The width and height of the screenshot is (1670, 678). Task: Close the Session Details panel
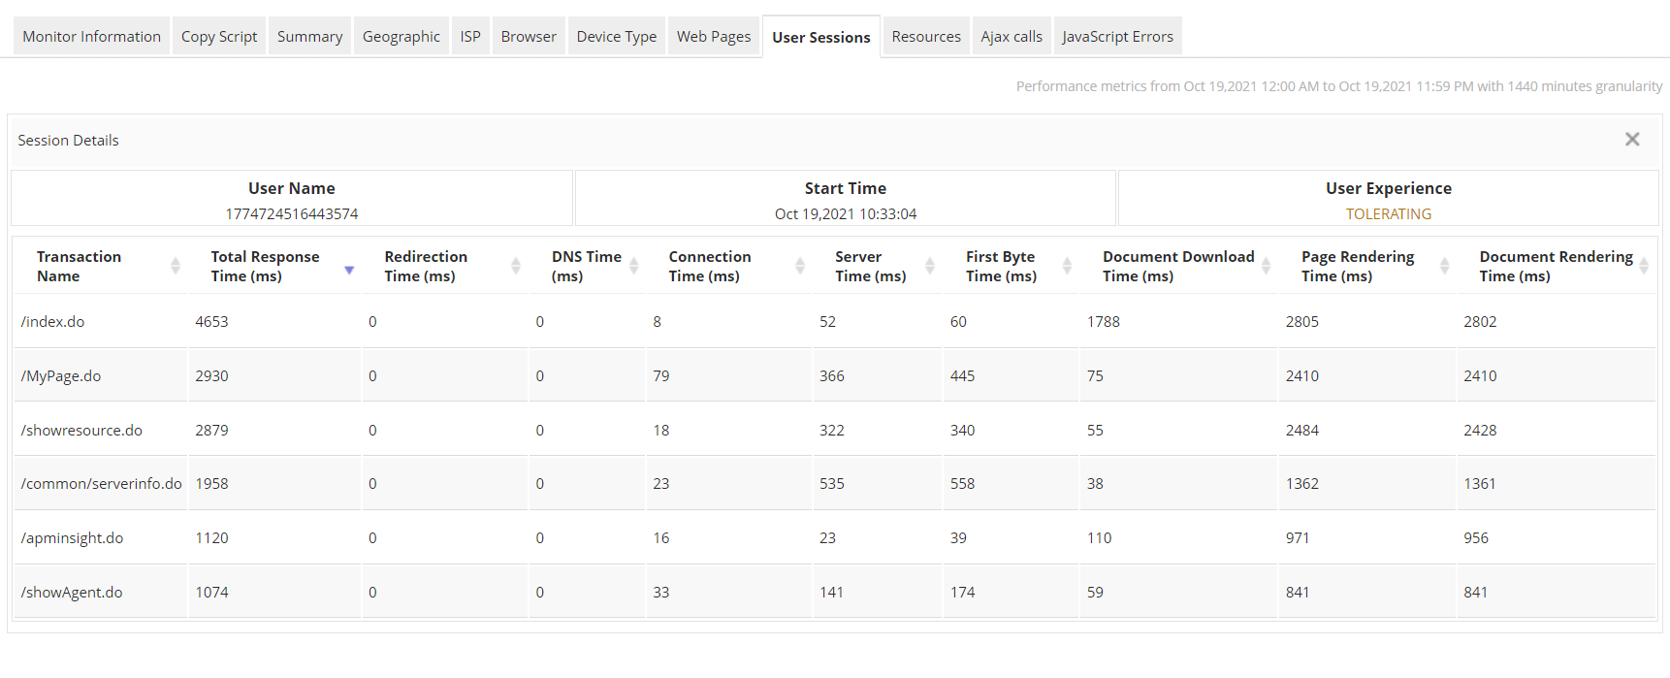1632,140
